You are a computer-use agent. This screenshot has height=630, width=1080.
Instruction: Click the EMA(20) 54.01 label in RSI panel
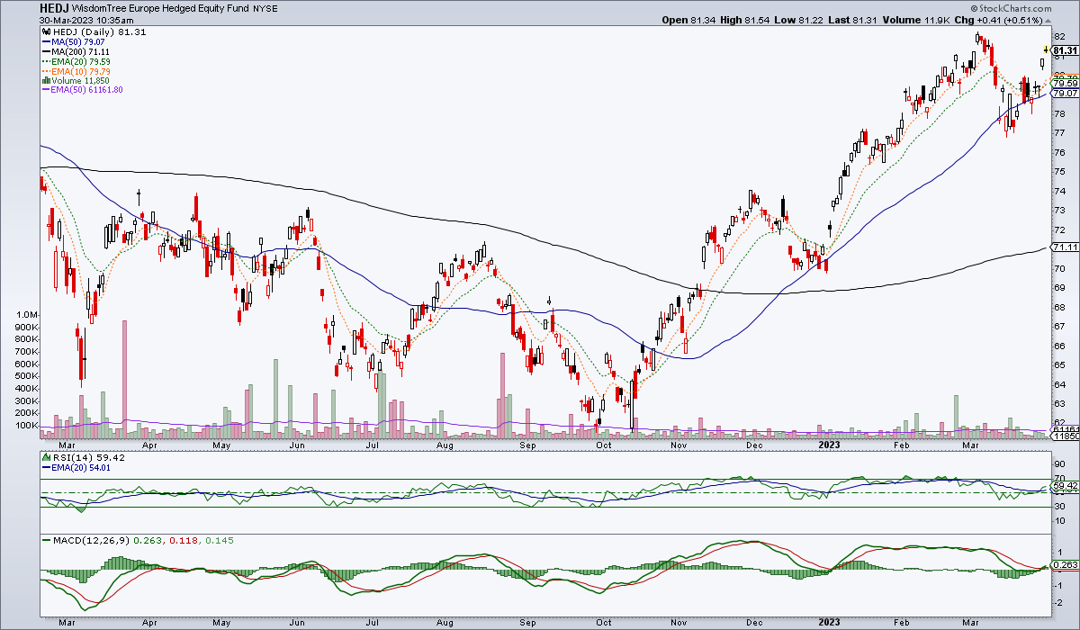point(79,467)
